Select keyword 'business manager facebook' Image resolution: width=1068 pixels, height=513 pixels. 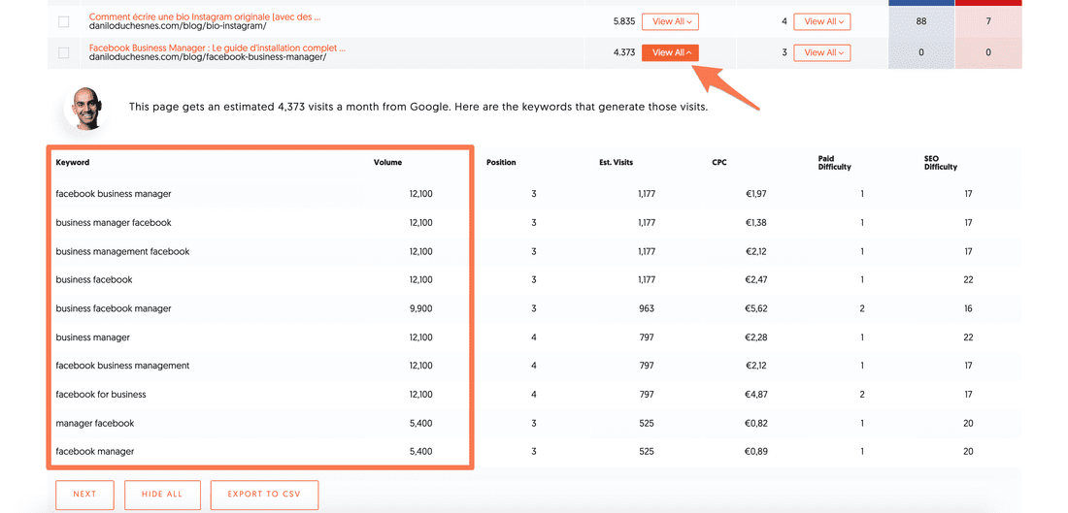click(x=113, y=222)
